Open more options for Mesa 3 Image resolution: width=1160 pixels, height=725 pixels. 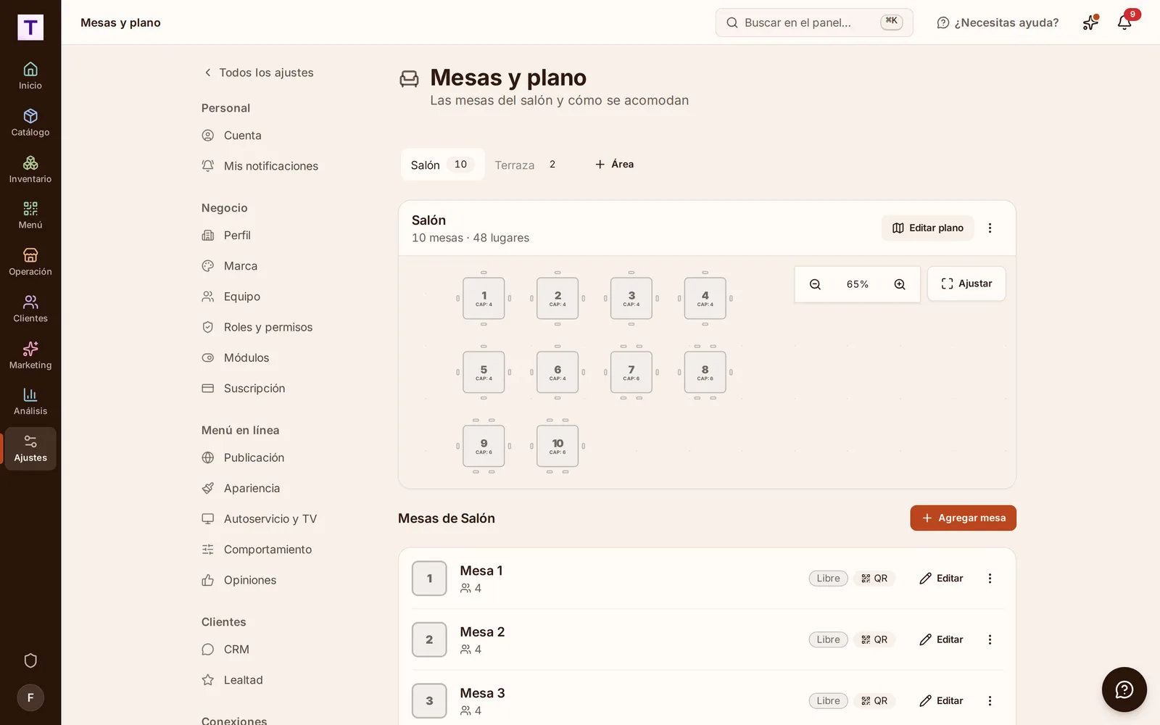(990, 701)
